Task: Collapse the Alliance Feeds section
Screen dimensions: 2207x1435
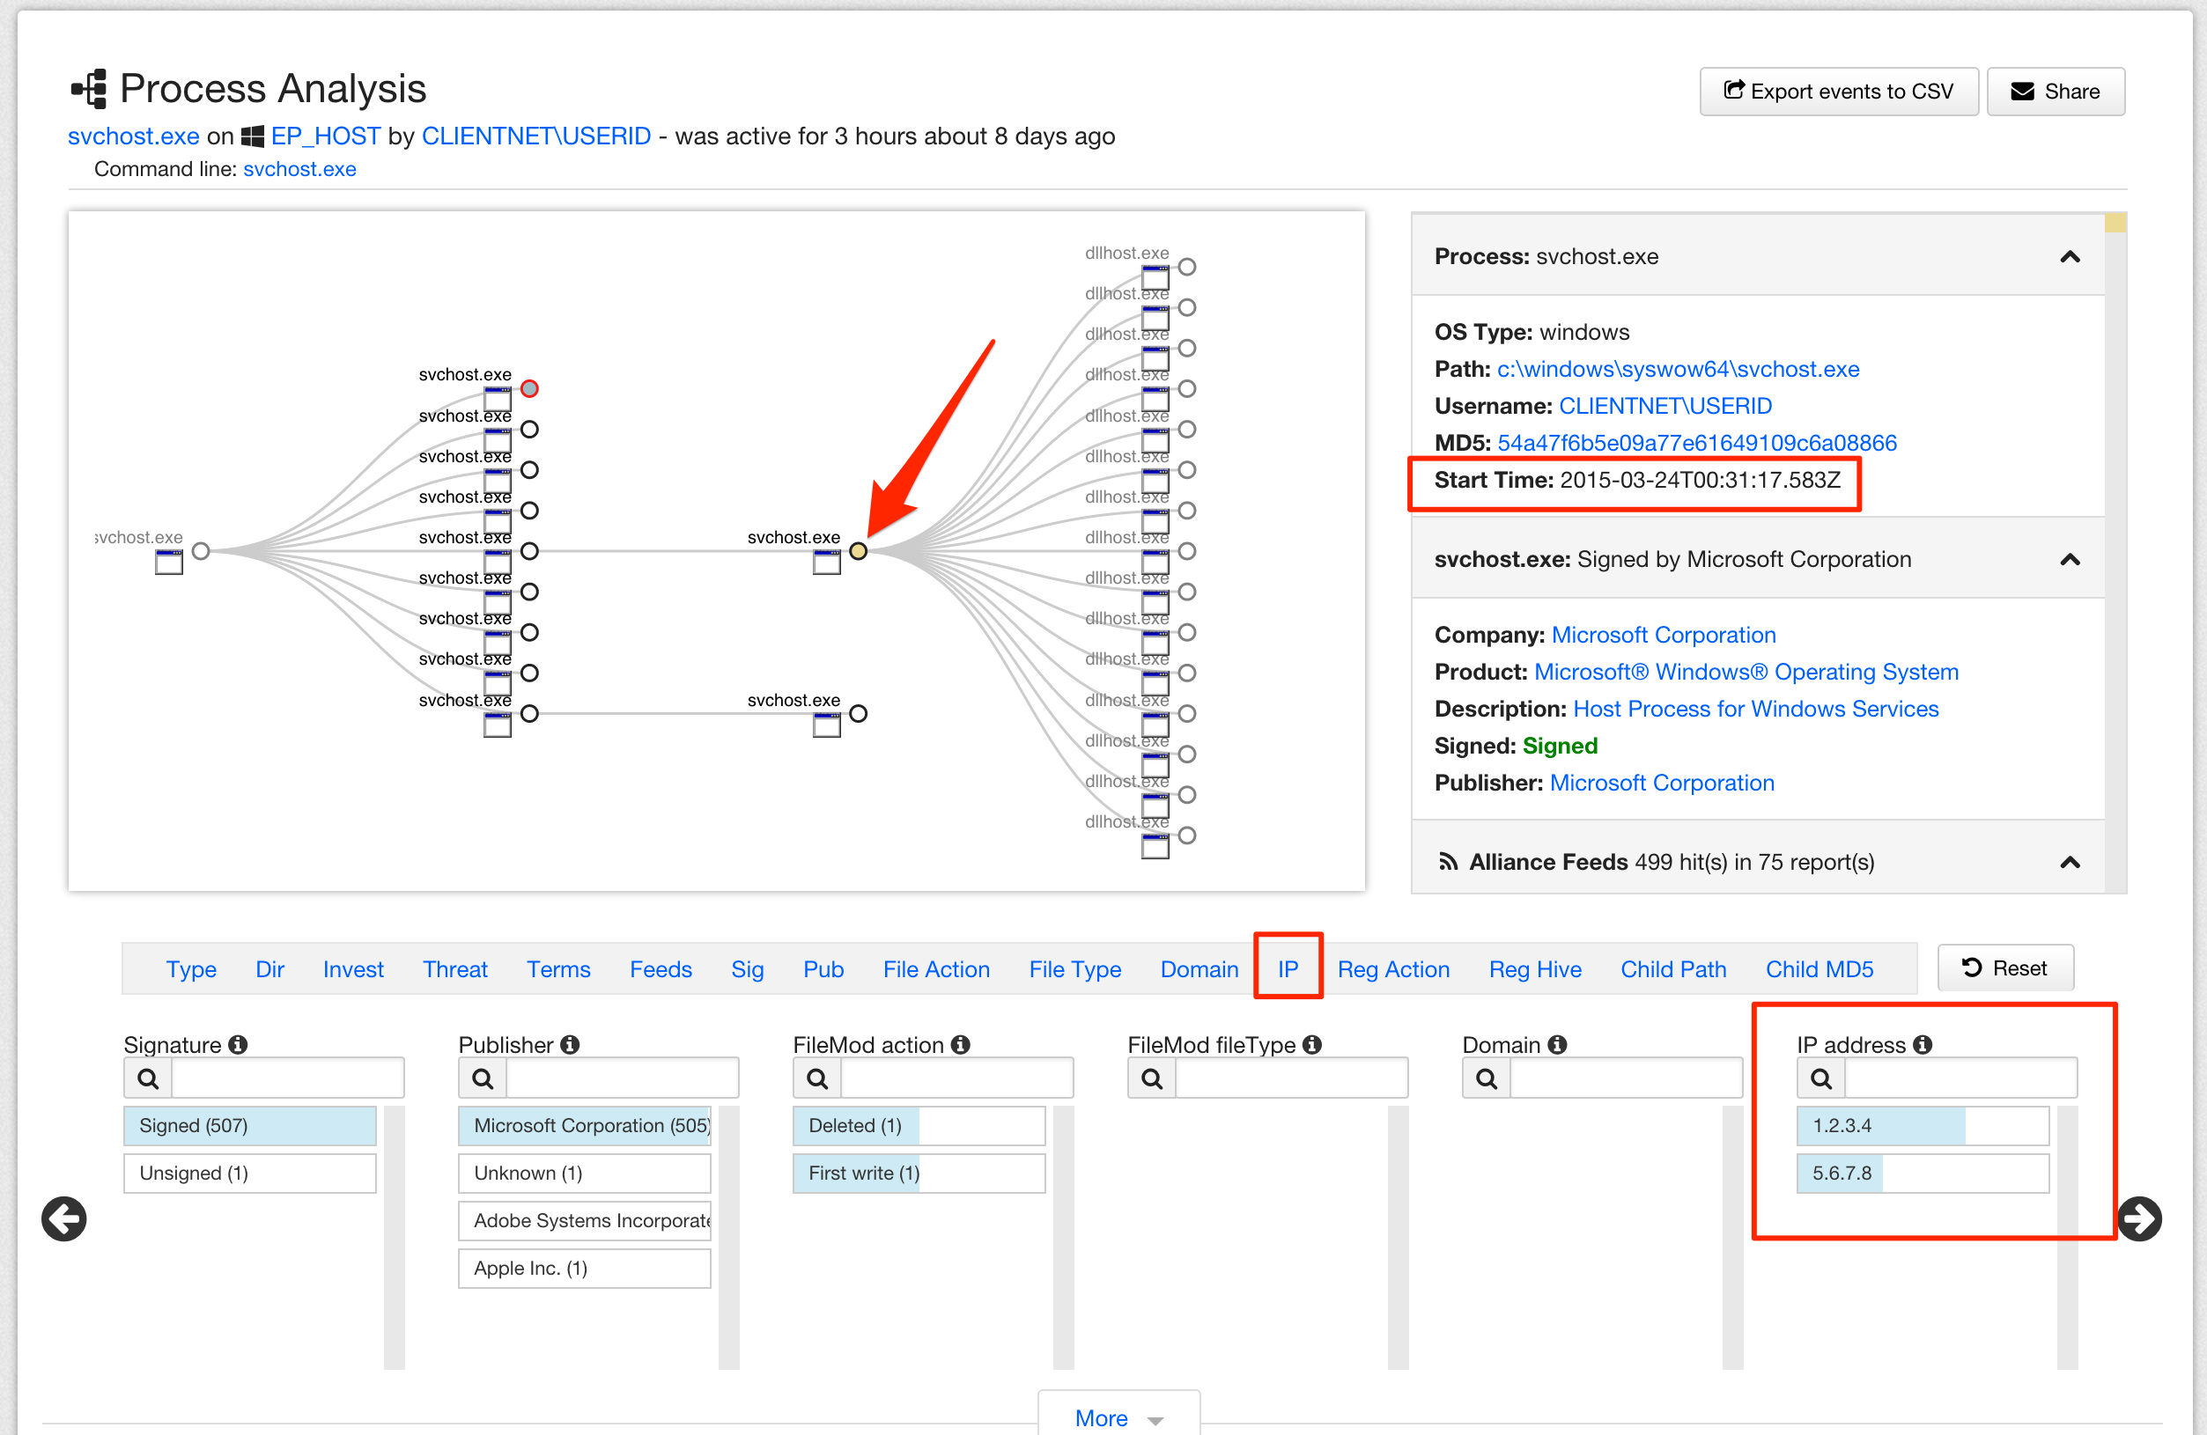Action: 2070,862
